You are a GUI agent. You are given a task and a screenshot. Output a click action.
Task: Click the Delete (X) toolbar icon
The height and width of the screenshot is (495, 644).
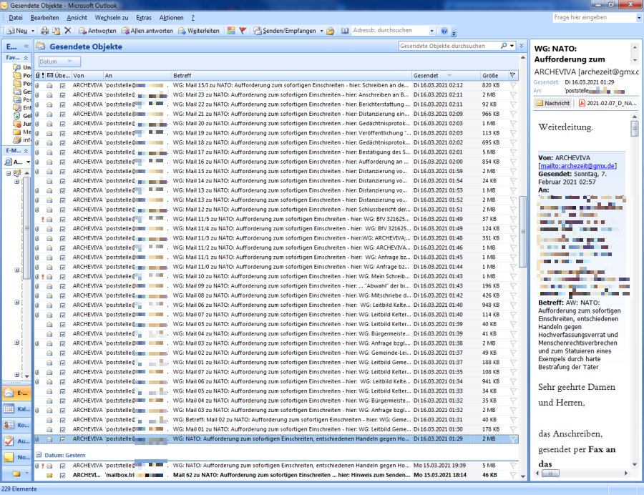(x=68, y=31)
